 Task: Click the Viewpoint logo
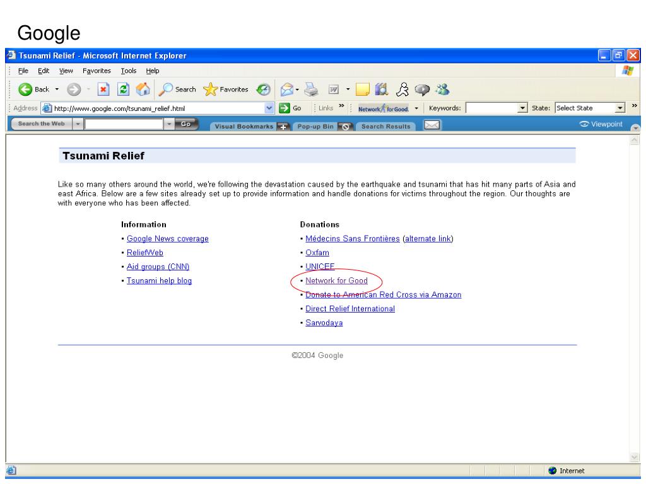(601, 124)
